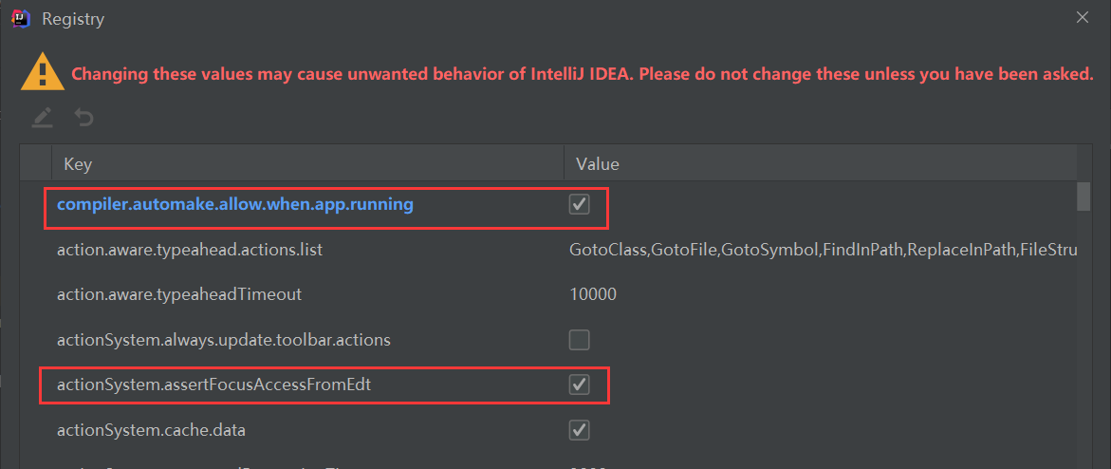Click the edit pencil icon
Image resolution: width=1111 pixels, height=469 pixels.
coord(42,118)
